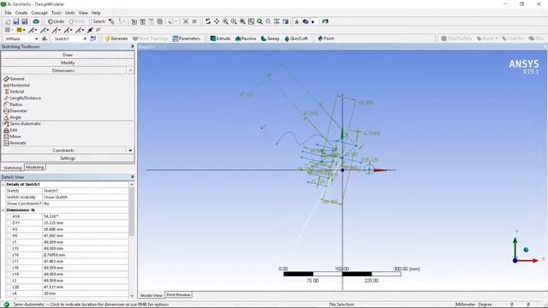Click the Save project icon
The width and height of the screenshot is (548, 308).
(x=15, y=21)
